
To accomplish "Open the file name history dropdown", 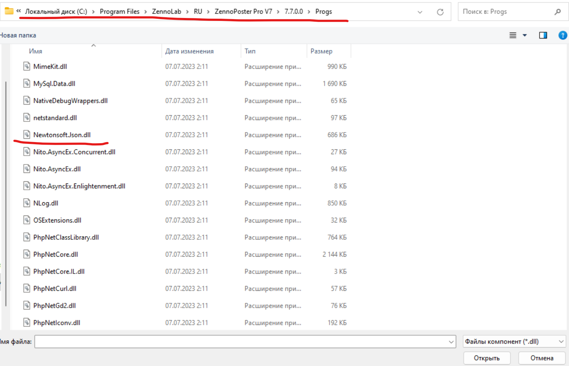I will 451,342.
